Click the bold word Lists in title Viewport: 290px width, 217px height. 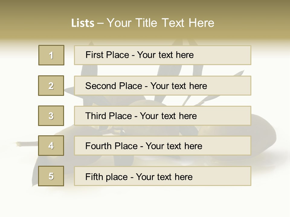[83, 23]
